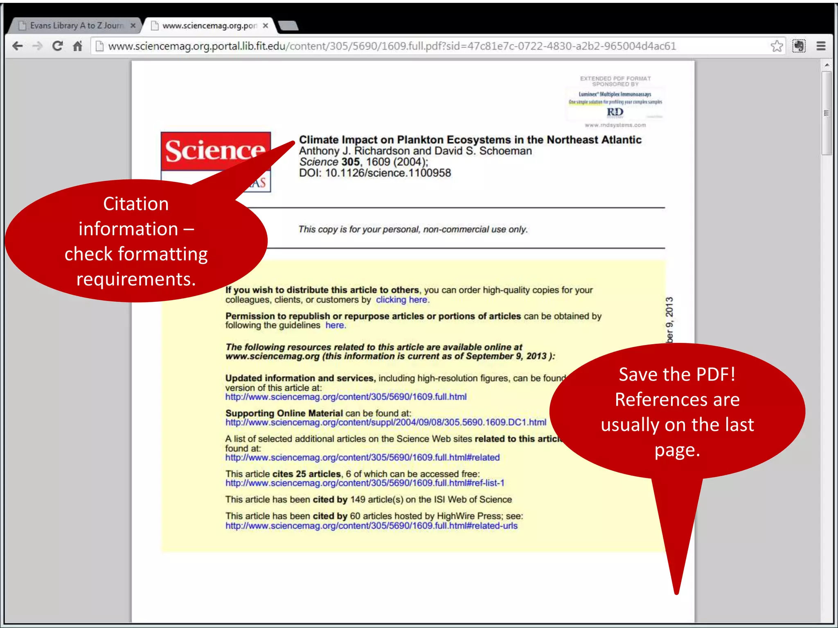Click 'EXTENDED PDF FORMAT SPONSORED BY' text
This screenshot has height=628, width=838.
(x=615, y=81)
